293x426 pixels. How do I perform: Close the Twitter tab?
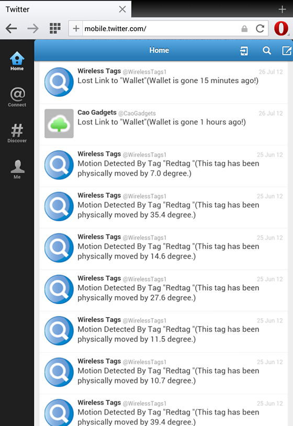coord(122,9)
